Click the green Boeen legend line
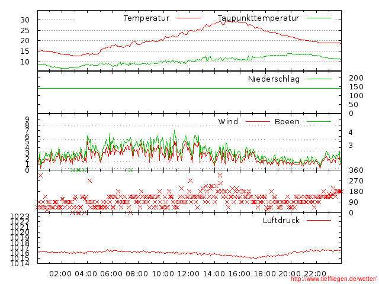The width and height of the screenshot is (379, 284). (319, 121)
